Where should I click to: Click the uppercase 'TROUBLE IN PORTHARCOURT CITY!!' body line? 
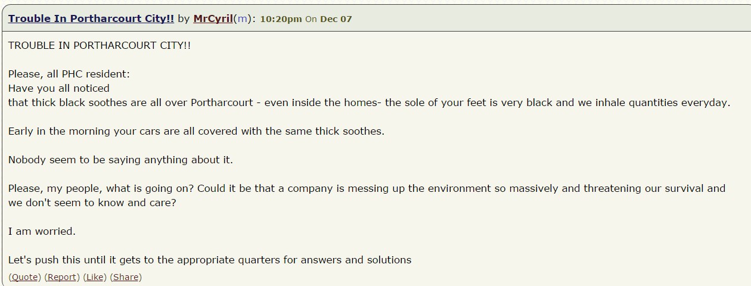pyautogui.click(x=100, y=45)
